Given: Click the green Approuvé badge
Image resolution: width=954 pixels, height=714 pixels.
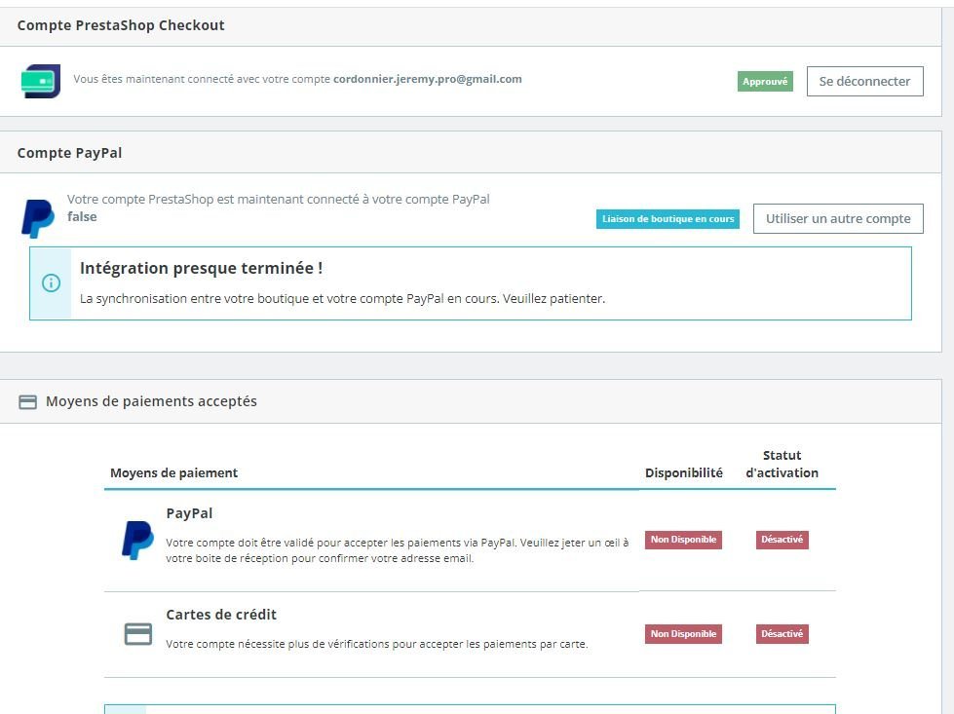Looking at the screenshot, I should pos(765,82).
